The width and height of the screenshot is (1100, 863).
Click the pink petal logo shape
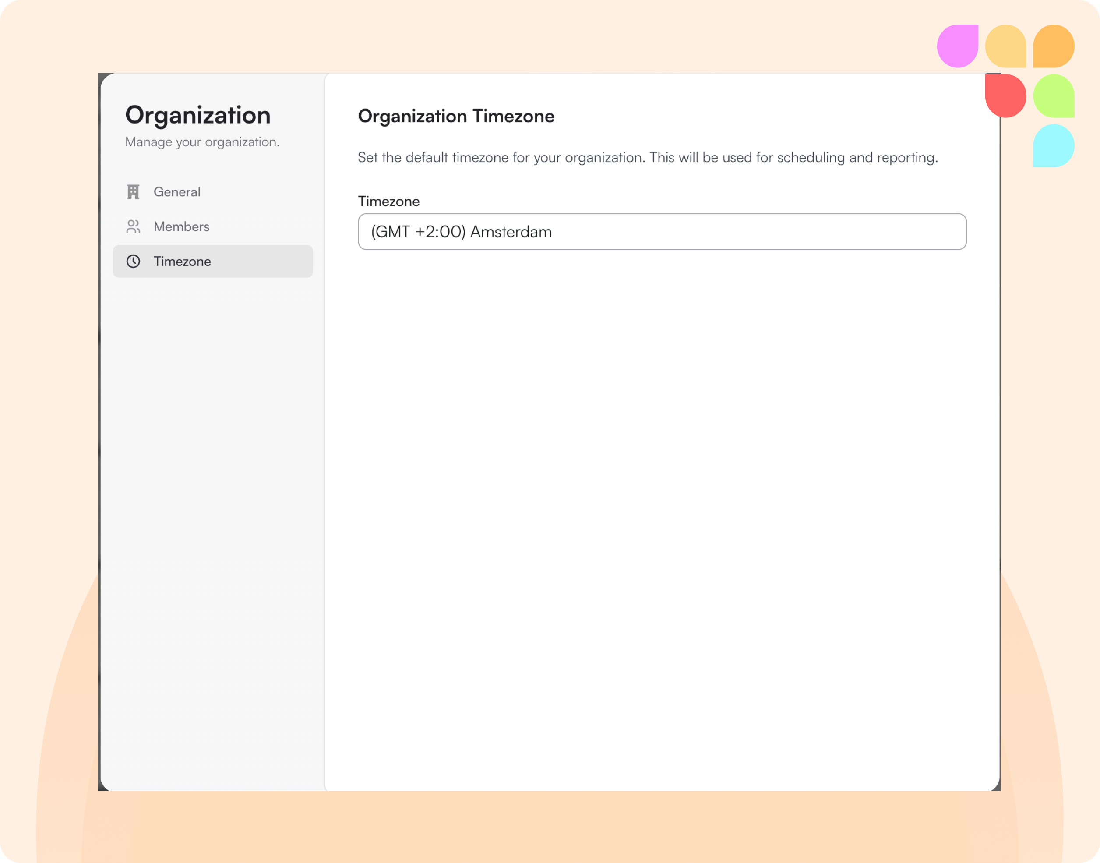click(x=957, y=46)
